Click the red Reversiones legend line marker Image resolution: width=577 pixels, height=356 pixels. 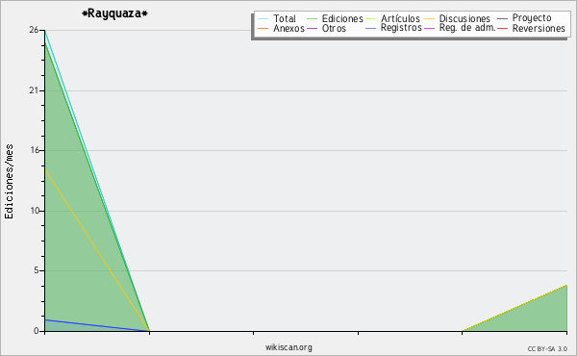tap(503, 28)
